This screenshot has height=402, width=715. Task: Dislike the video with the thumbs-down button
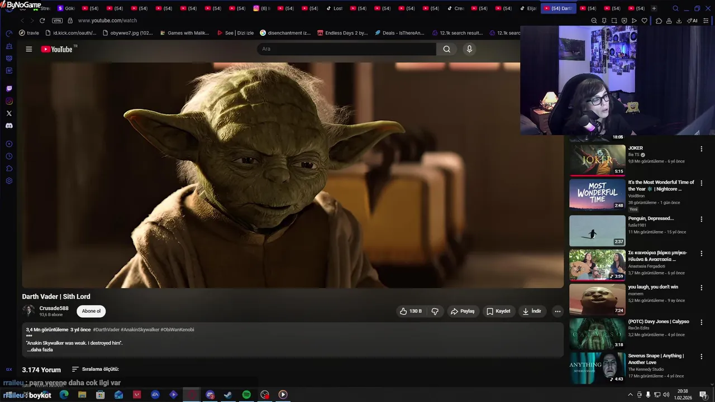(x=435, y=311)
